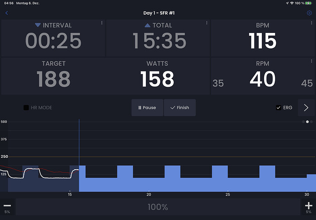Enable the HR MODE checkbox
Viewport: 316px width, 220px height.
tap(26, 107)
